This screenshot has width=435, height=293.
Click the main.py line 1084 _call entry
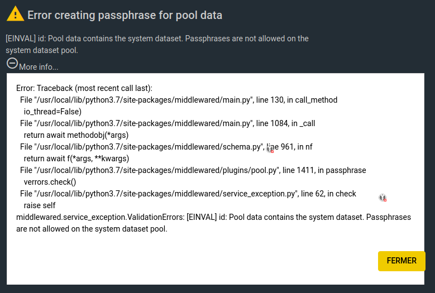point(168,123)
